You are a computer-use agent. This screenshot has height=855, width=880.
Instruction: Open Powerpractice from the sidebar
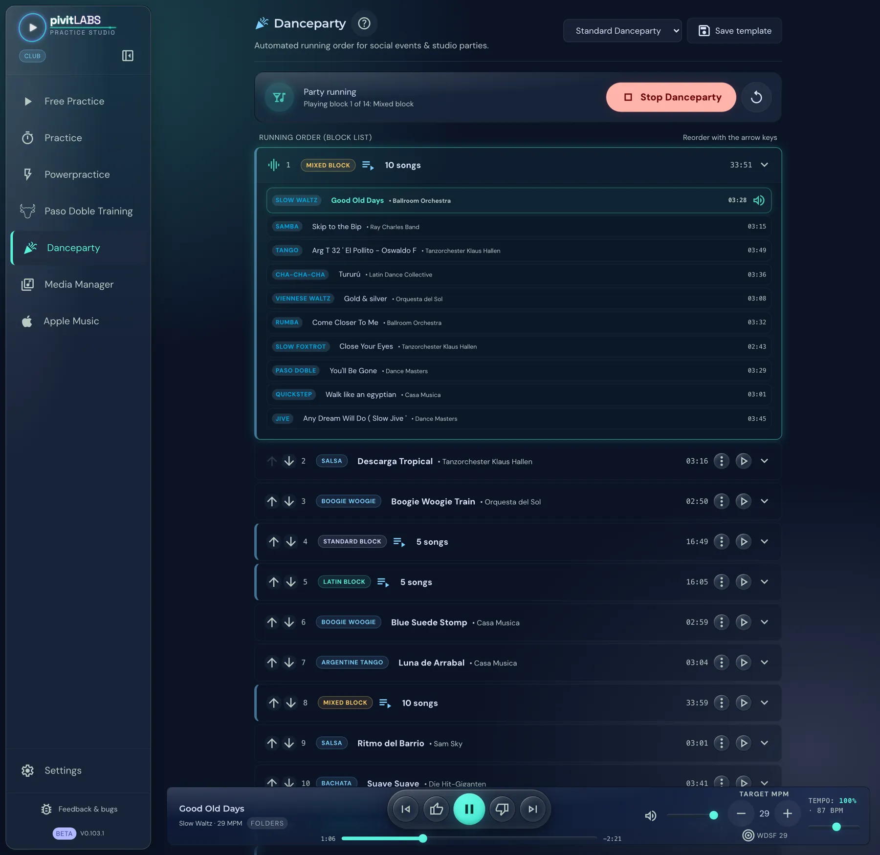78,174
